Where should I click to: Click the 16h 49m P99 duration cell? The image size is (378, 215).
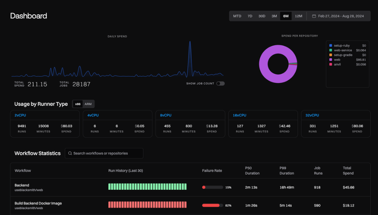[287, 187]
